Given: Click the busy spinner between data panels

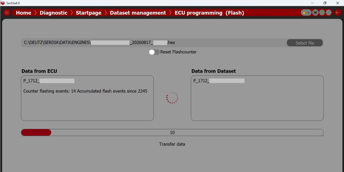Looking at the screenshot, I should tap(172, 98).
